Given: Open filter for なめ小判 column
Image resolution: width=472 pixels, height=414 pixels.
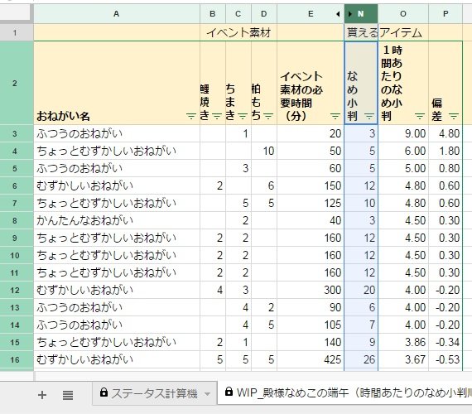Looking at the screenshot, I should click(x=369, y=116).
